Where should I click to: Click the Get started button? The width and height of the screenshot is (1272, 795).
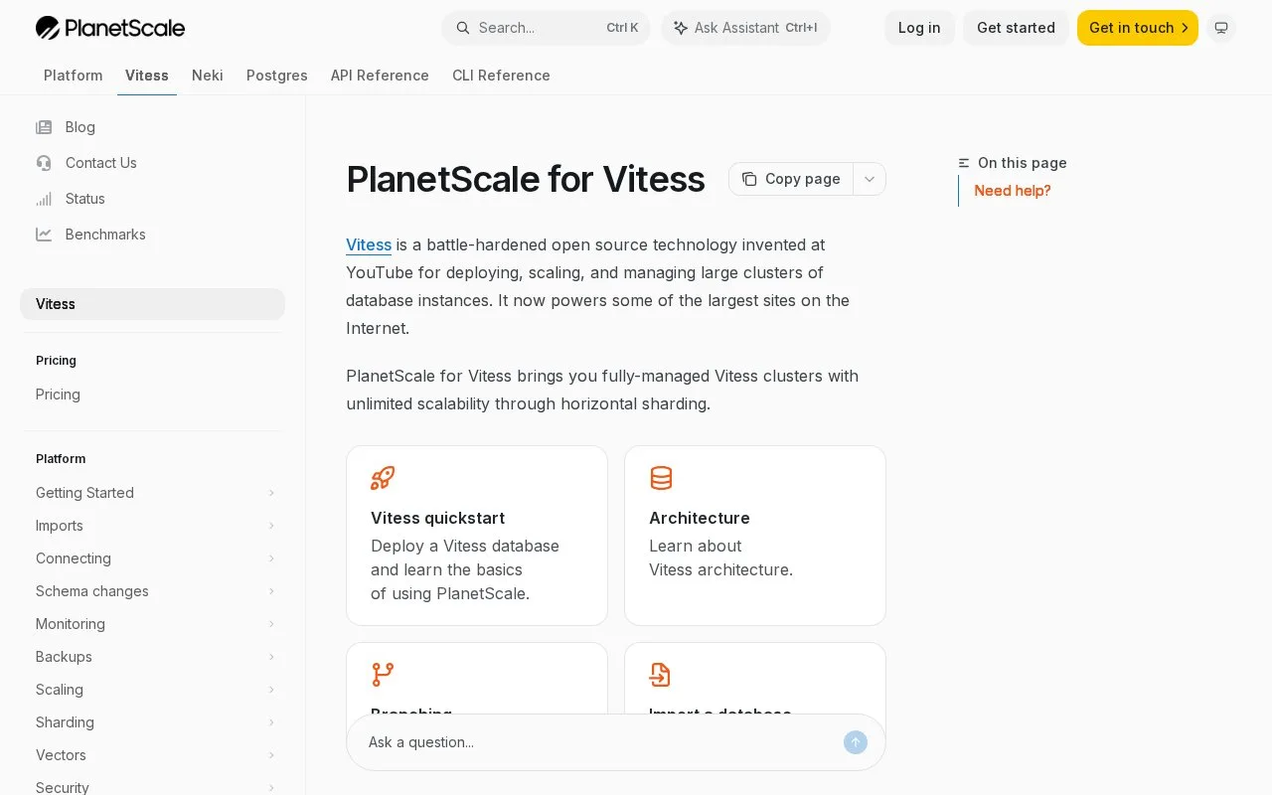click(1016, 28)
